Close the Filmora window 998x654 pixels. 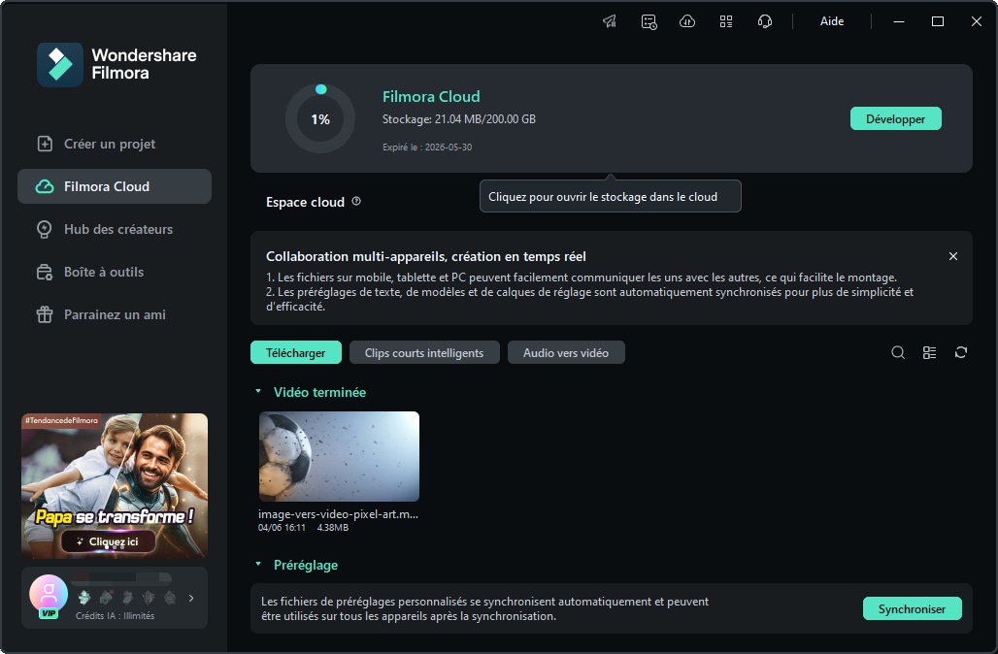[x=977, y=21]
